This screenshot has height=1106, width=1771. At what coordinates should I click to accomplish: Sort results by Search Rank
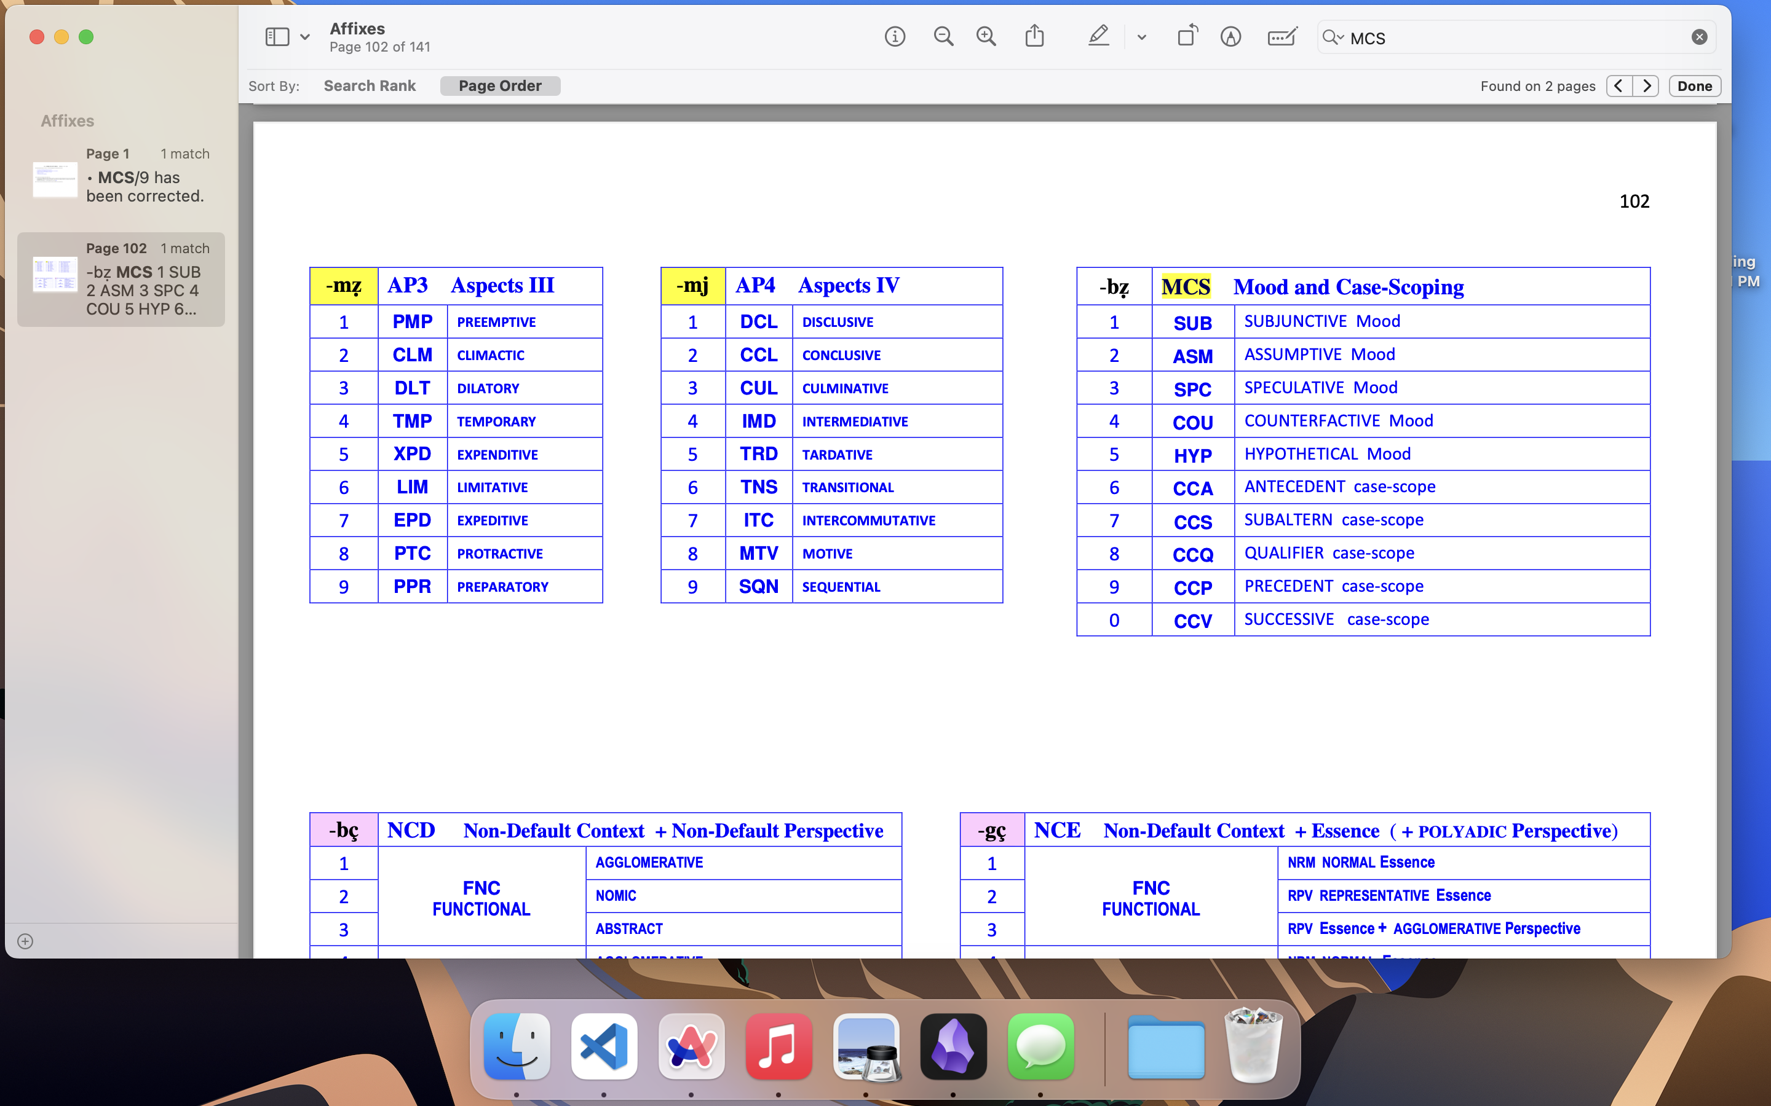click(x=370, y=85)
